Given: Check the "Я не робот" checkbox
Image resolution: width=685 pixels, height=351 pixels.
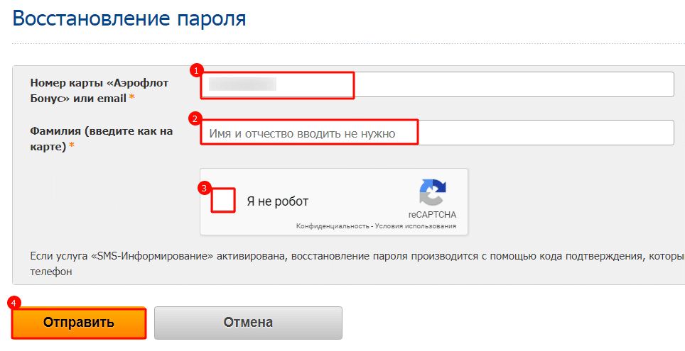Looking at the screenshot, I should [224, 201].
